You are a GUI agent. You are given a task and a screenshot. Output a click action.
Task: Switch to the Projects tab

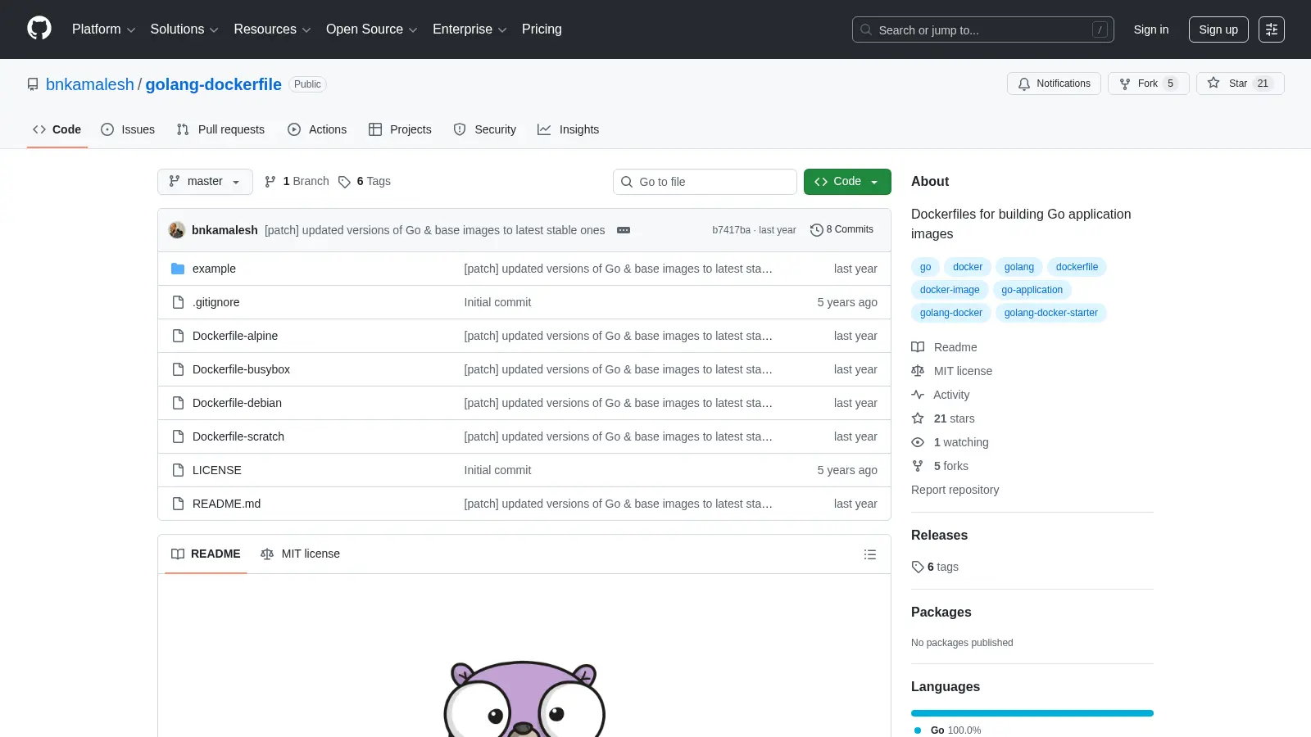pos(400,129)
